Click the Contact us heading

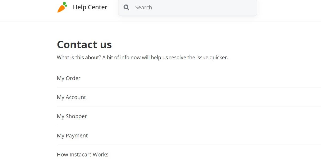coord(84,44)
